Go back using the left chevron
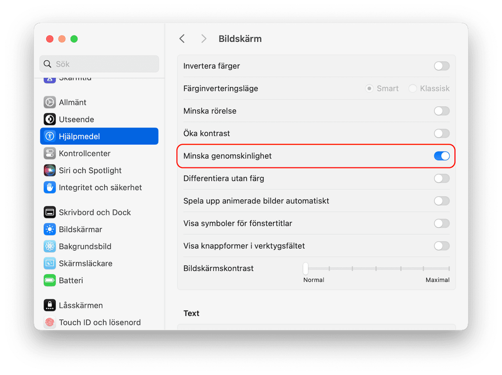The width and height of the screenshot is (502, 375). pyautogui.click(x=182, y=39)
